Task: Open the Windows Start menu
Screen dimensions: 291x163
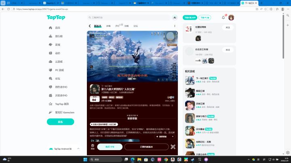Action: point(85,159)
